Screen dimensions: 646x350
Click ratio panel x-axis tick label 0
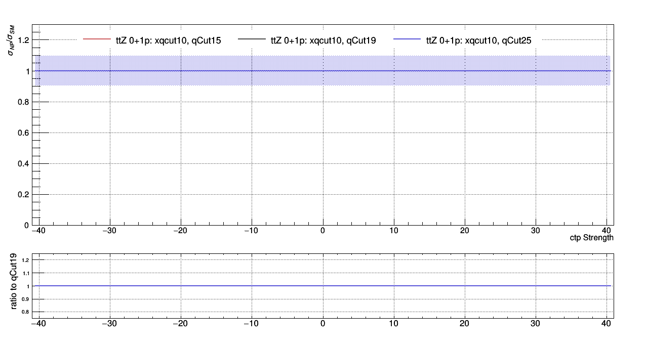coord(323,323)
